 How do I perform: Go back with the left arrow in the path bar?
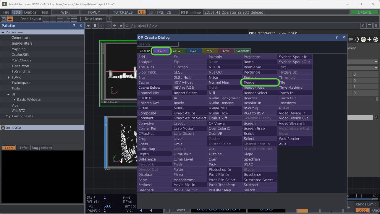(x=102, y=26)
